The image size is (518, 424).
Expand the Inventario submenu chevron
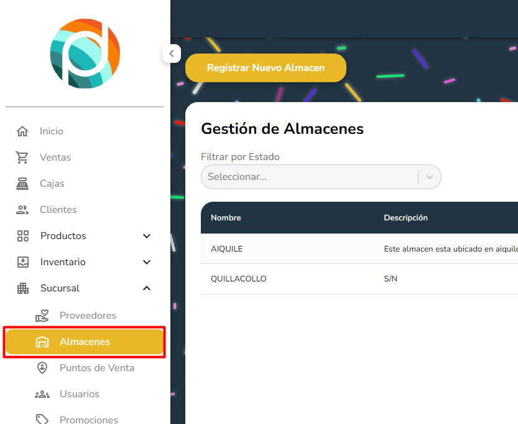pyautogui.click(x=147, y=262)
